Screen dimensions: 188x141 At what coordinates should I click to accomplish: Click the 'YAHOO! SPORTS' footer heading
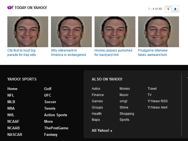click(22, 79)
